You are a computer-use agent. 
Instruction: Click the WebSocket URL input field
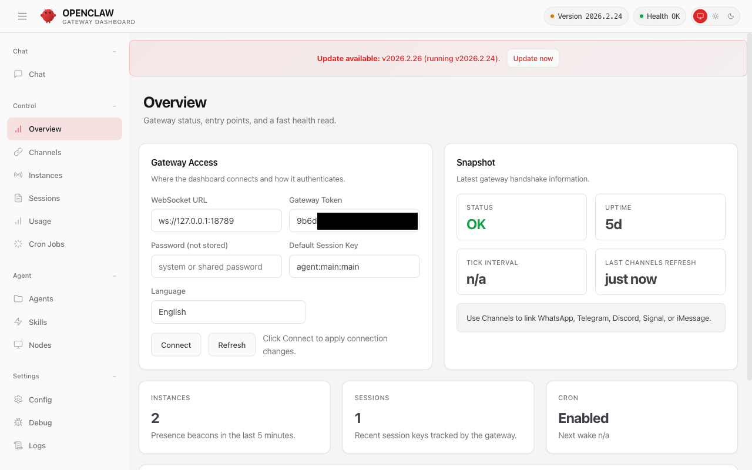click(x=216, y=221)
